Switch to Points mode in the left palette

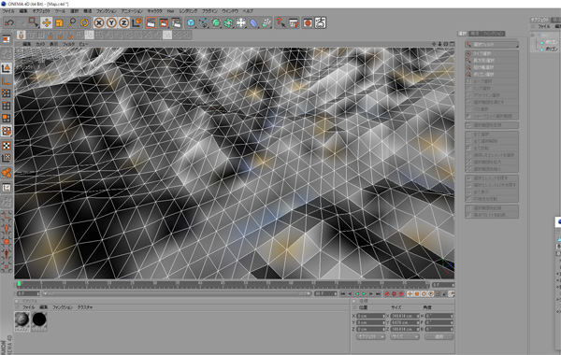tap(7, 93)
